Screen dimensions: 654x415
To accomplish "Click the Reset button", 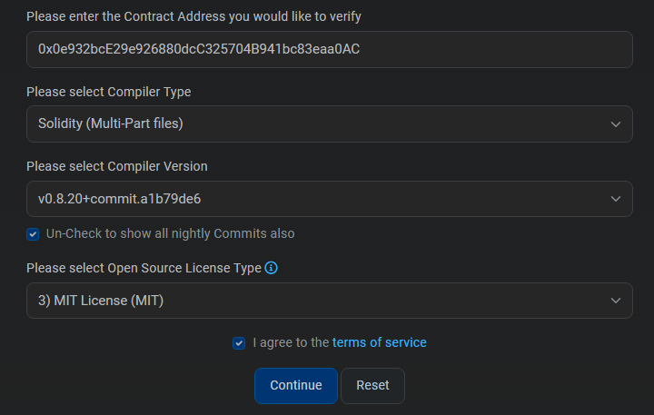I will coord(372,385).
